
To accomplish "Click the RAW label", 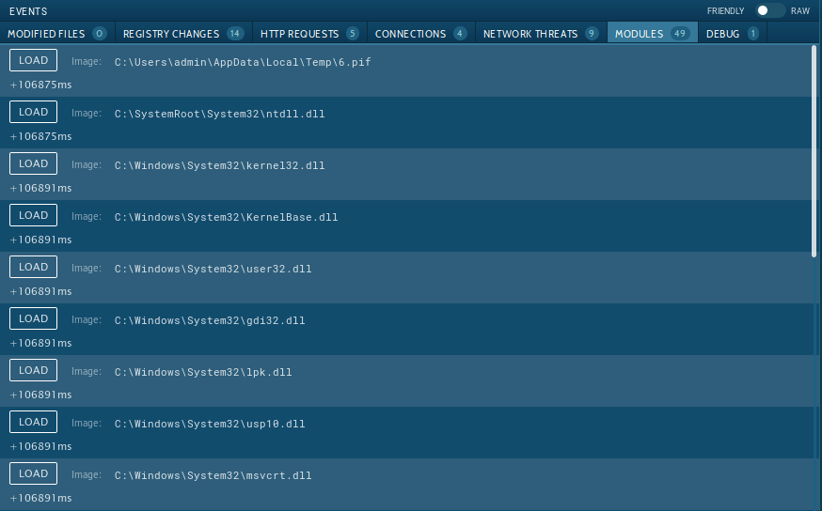I will [800, 10].
